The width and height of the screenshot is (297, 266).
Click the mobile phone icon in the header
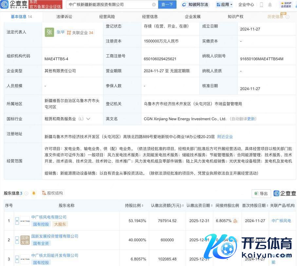[x=261, y=5]
